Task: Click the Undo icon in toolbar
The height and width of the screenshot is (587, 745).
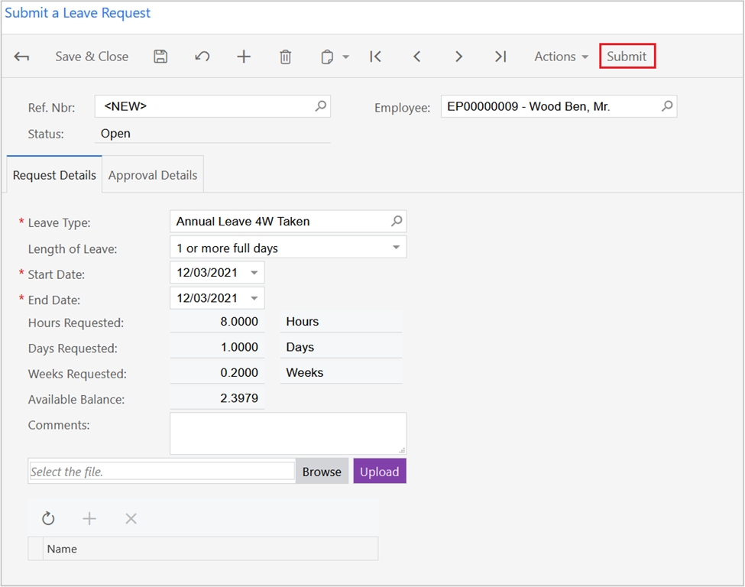Action: [202, 57]
